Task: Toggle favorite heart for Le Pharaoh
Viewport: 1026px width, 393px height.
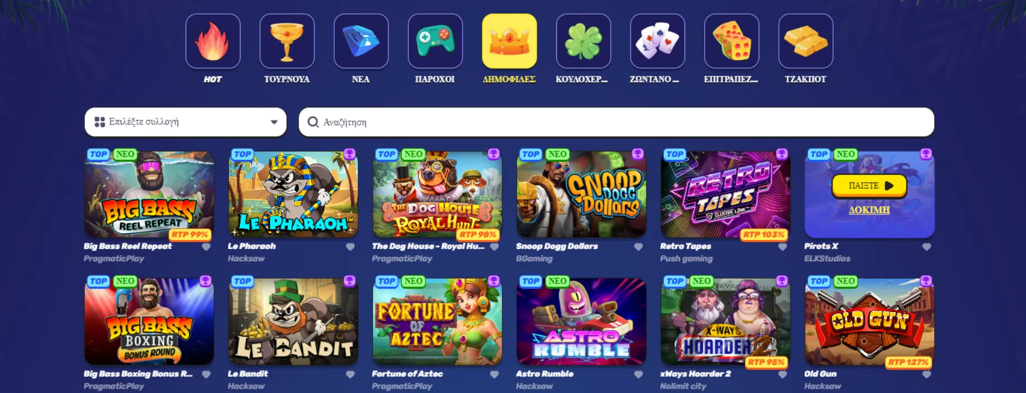Action: [350, 247]
